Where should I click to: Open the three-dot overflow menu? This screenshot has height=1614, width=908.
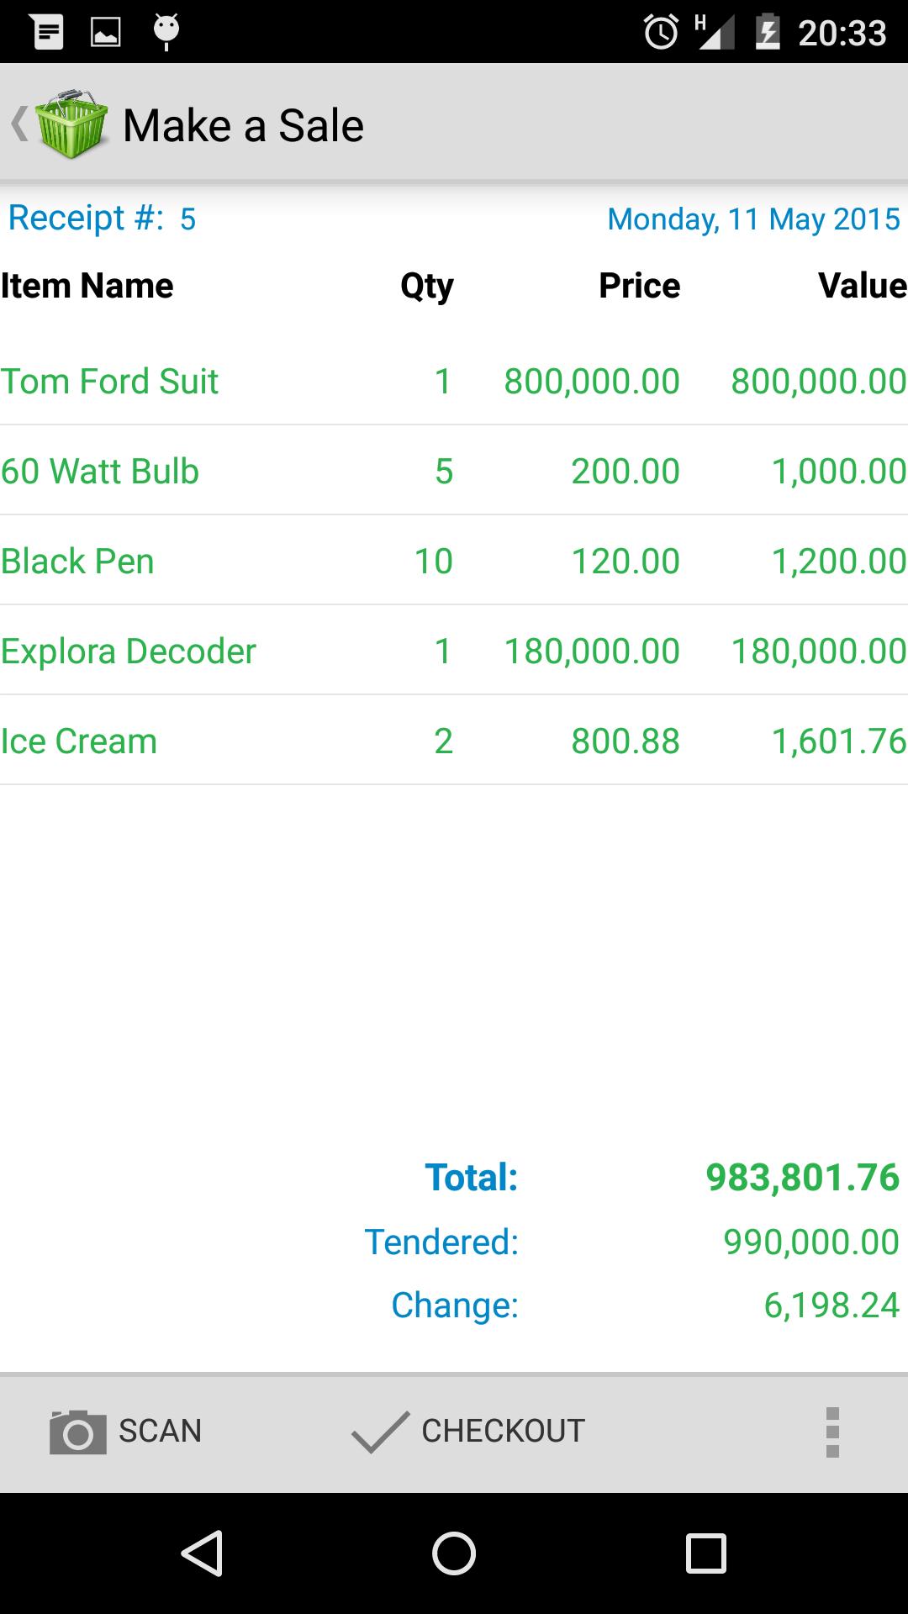pyautogui.click(x=831, y=1432)
